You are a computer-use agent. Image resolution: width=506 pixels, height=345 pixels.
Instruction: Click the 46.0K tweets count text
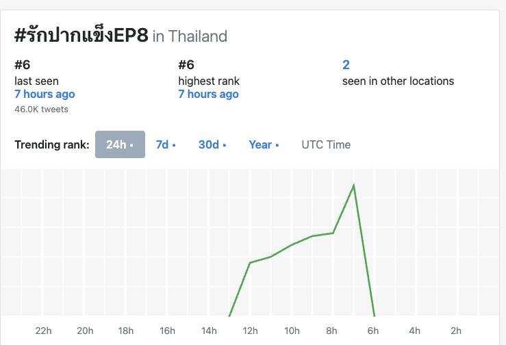[x=41, y=109]
